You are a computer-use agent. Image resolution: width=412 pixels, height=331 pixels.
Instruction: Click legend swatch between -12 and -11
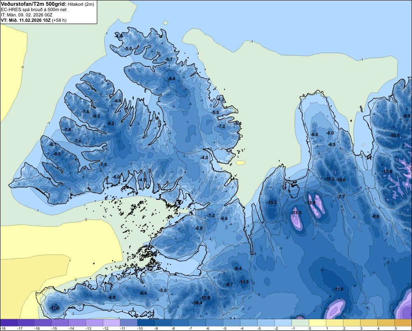(x=112, y=323)
